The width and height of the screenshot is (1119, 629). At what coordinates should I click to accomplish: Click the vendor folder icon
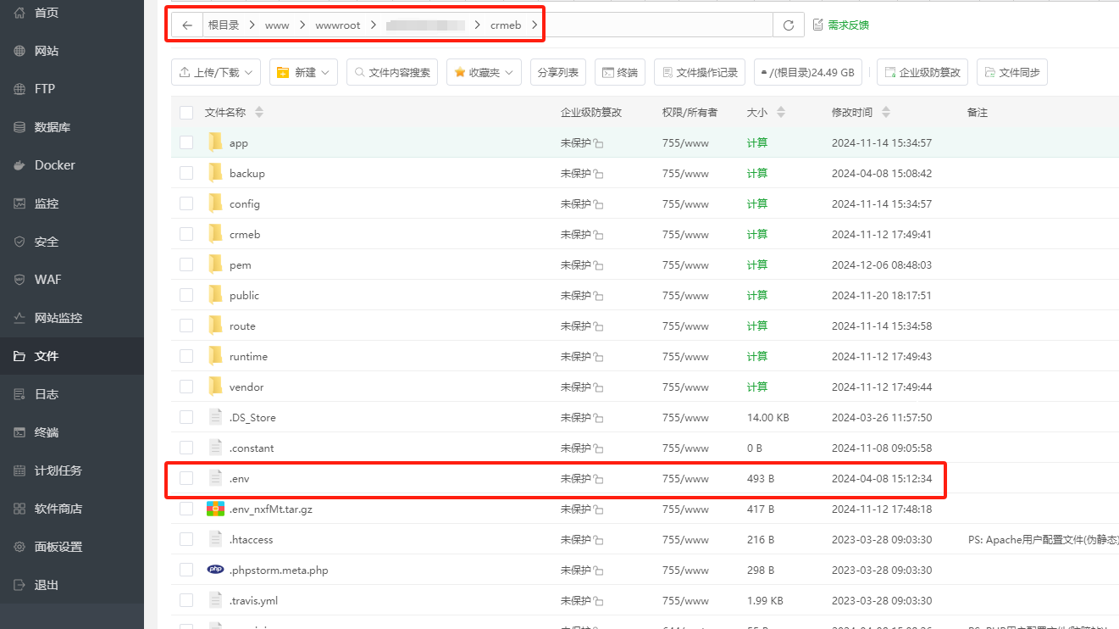(x=215, y=387)
